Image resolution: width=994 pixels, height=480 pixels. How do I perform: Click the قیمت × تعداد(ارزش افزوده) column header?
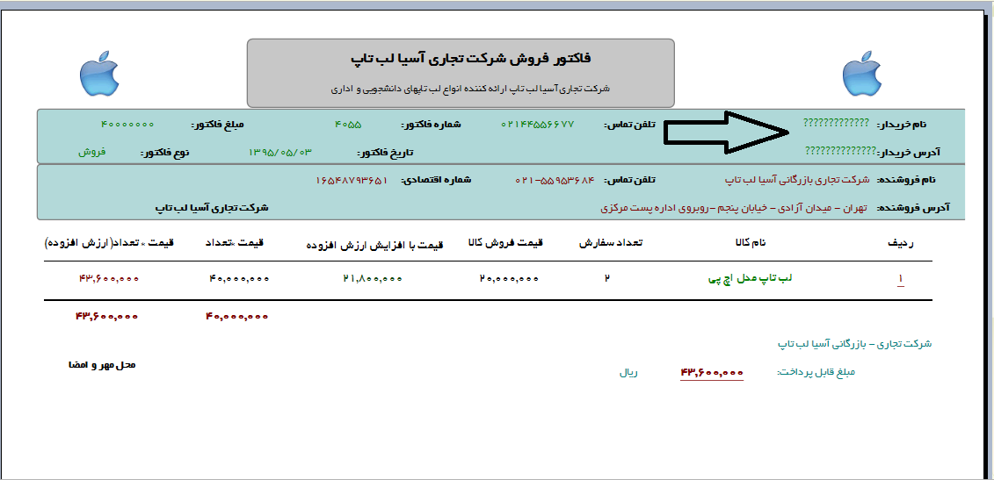109,242
